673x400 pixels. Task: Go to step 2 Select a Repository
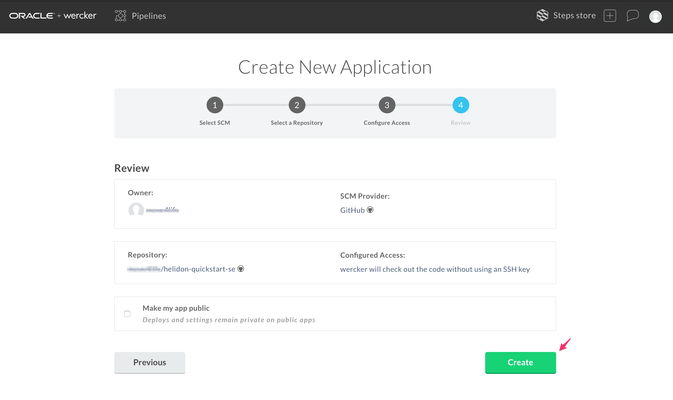pyautogui.click(x=297, y=105)
